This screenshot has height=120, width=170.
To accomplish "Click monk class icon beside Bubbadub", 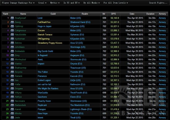I will 12,51.
